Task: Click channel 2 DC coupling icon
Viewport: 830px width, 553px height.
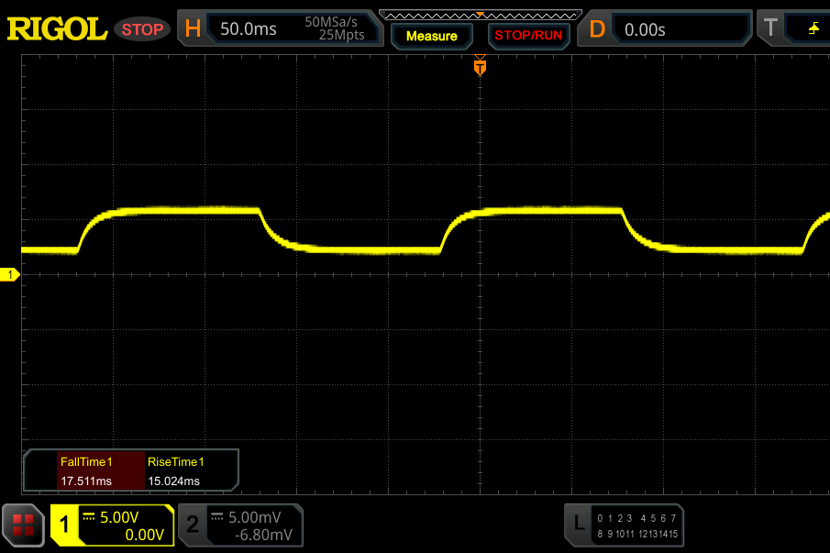Action: 217,517
